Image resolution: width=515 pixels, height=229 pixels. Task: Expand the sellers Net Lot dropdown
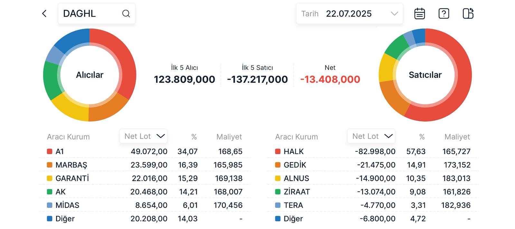(371, 136)
